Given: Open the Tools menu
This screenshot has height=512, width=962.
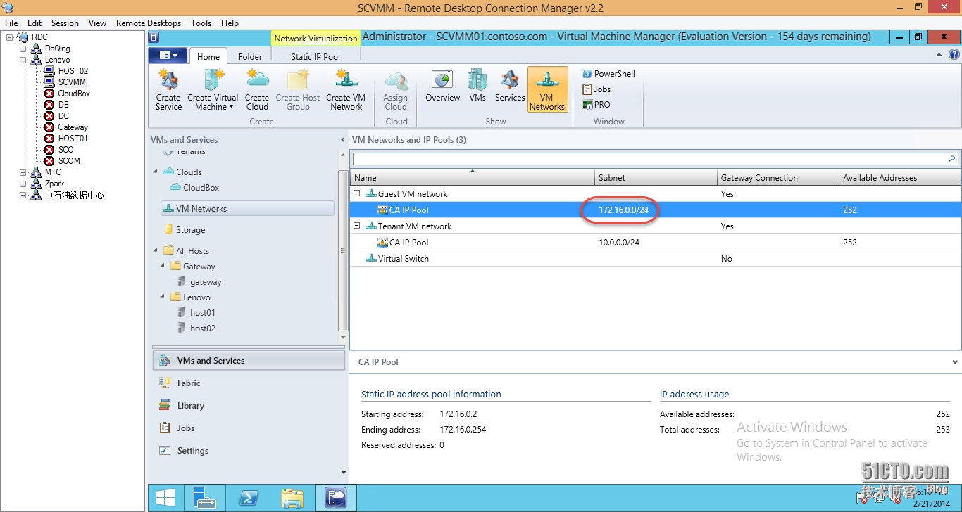Looking at the screenshot, I should click(x=201, y=23).
